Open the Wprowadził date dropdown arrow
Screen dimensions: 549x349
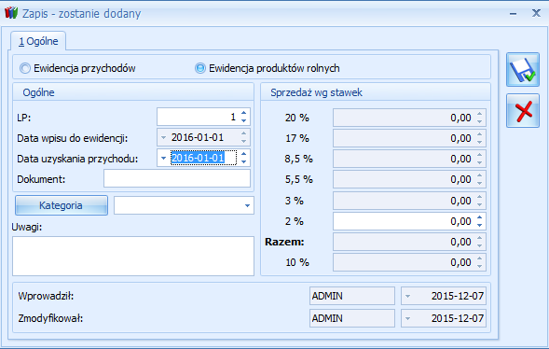click(x=407, y=296)
